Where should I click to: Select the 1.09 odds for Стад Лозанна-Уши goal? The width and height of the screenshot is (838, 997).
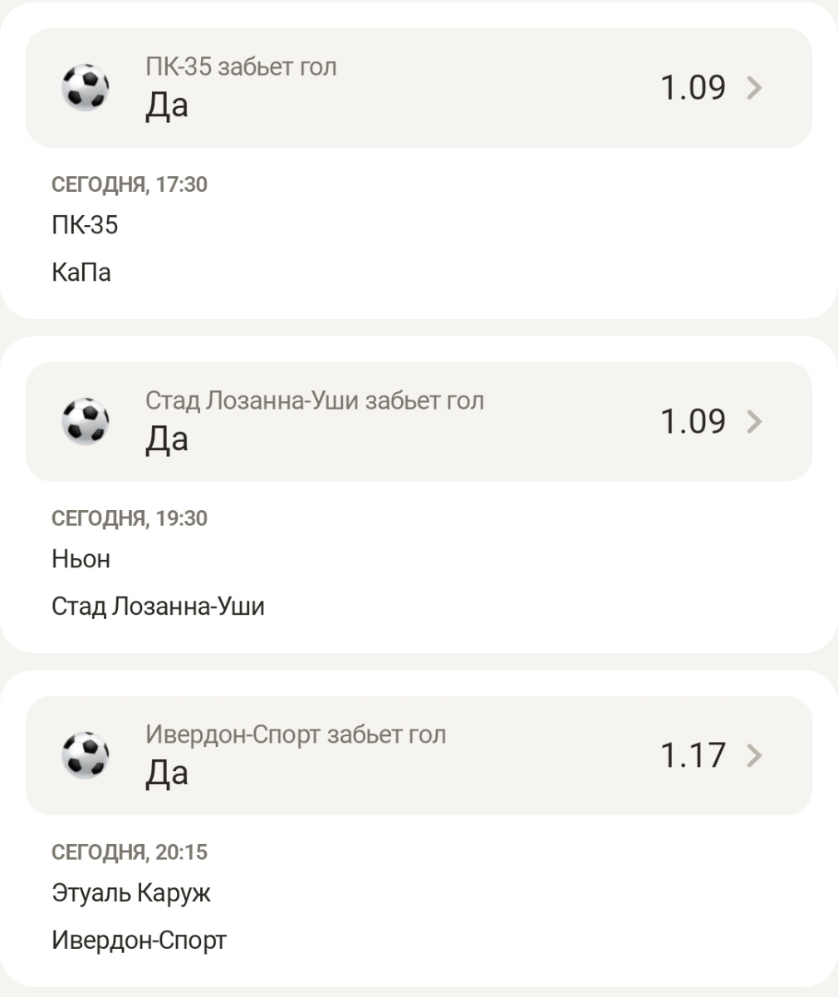pyautogui.click(x=693, y=421)
